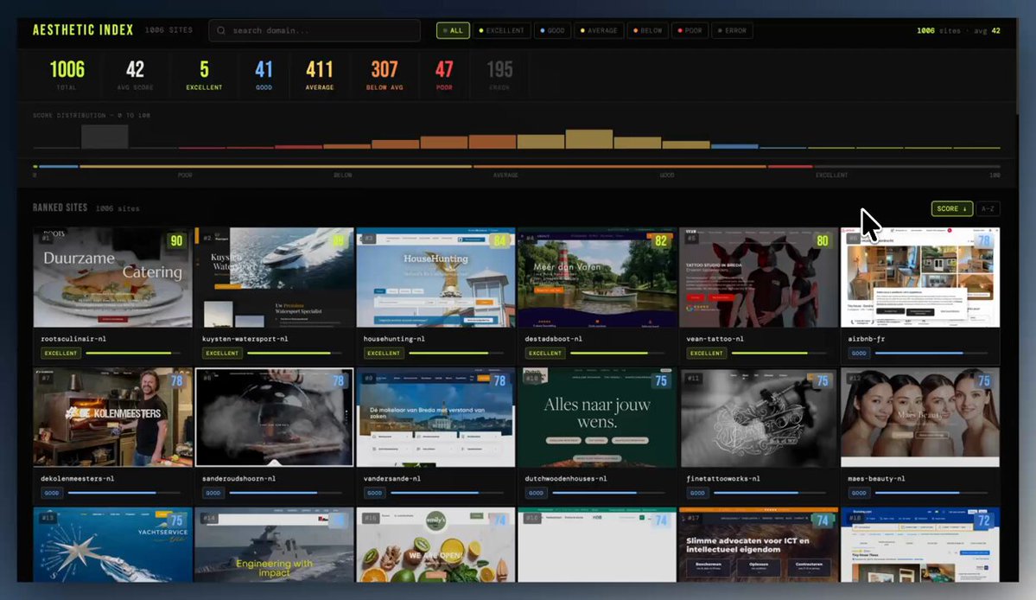1036x600 pixels.
Task: Toggle the EXCELLENT filter chip
Action: [501, 30]
